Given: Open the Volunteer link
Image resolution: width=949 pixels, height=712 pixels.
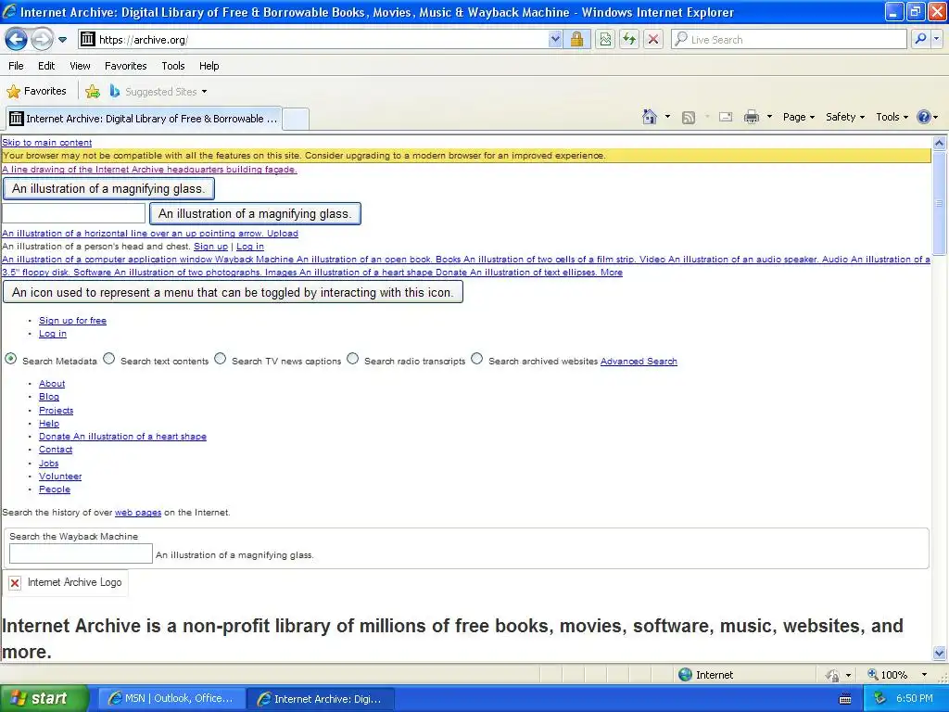Looking at the screenshot, I should tap(60, 476).
